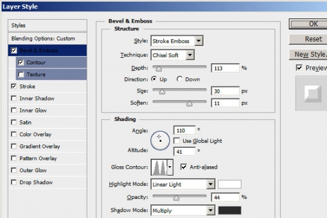Viewport: 327px width, 218px height.
Task: Select the Up direction radio button
Action: coord(154,79)
